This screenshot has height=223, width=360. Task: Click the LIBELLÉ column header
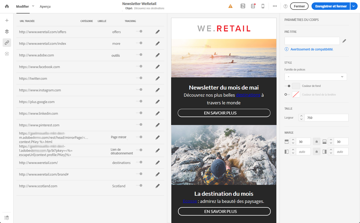point(102,21)
